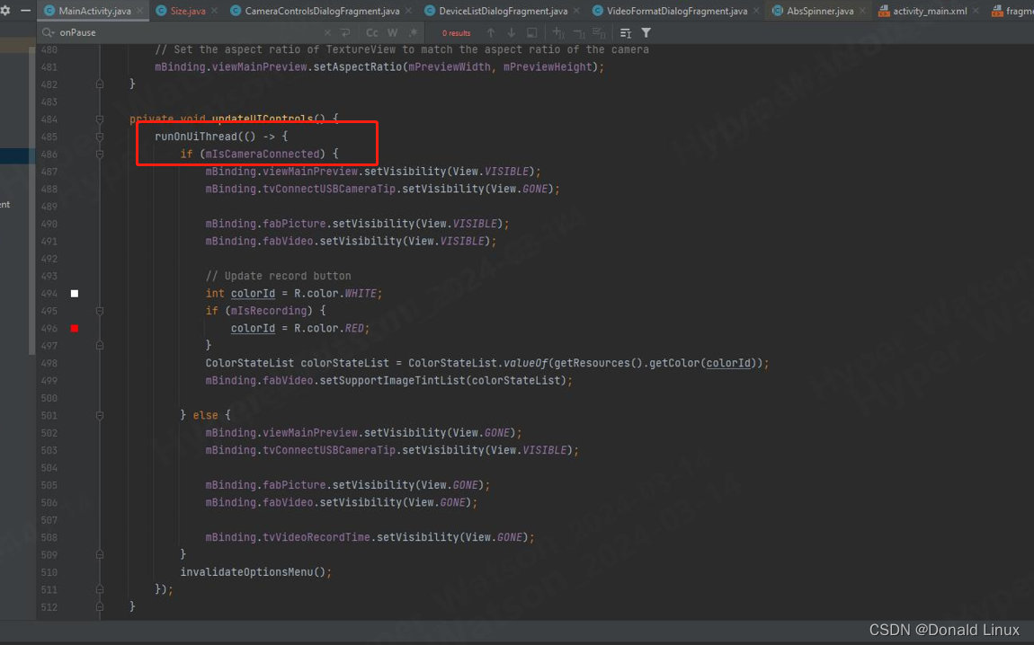Click the unselect occurrence icon

pyautogui.click(x=579, y=32)
